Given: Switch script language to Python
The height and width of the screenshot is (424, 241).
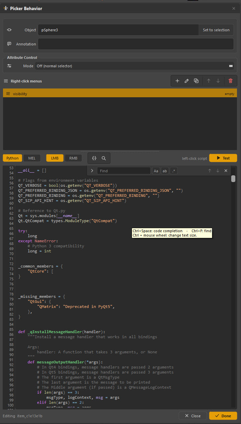Looking at the screenshot, I should coord(12,158).
